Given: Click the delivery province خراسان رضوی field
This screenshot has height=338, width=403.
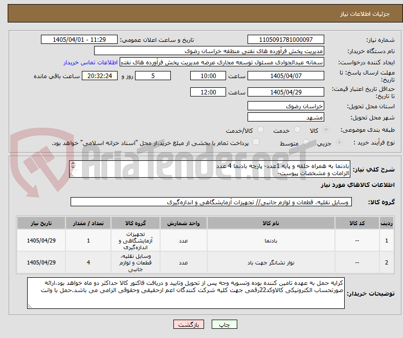Looking at the screenshot, I should (x=286, y=106).
